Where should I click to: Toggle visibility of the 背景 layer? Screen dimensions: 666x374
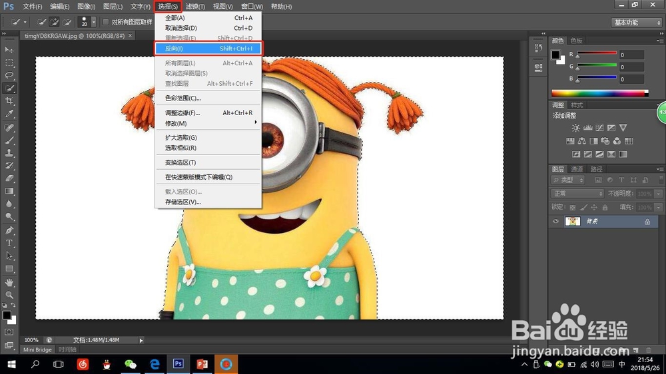click(555, 221)
